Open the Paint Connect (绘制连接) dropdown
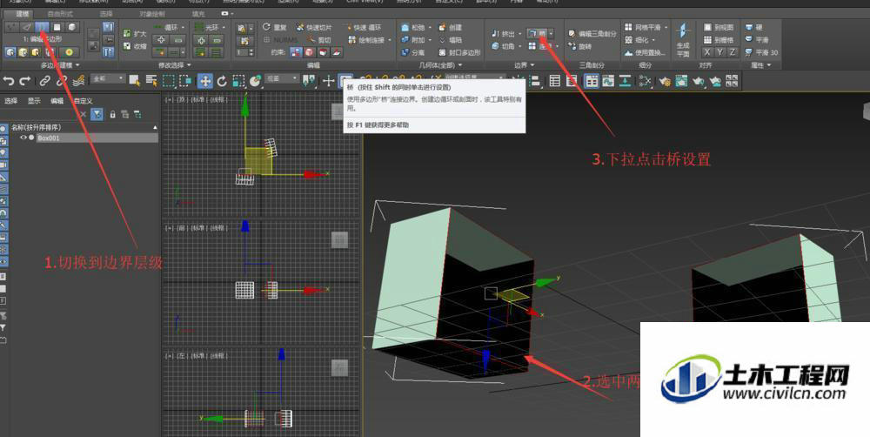The height and width of the screenshot is (437, 870). (390, 39)
